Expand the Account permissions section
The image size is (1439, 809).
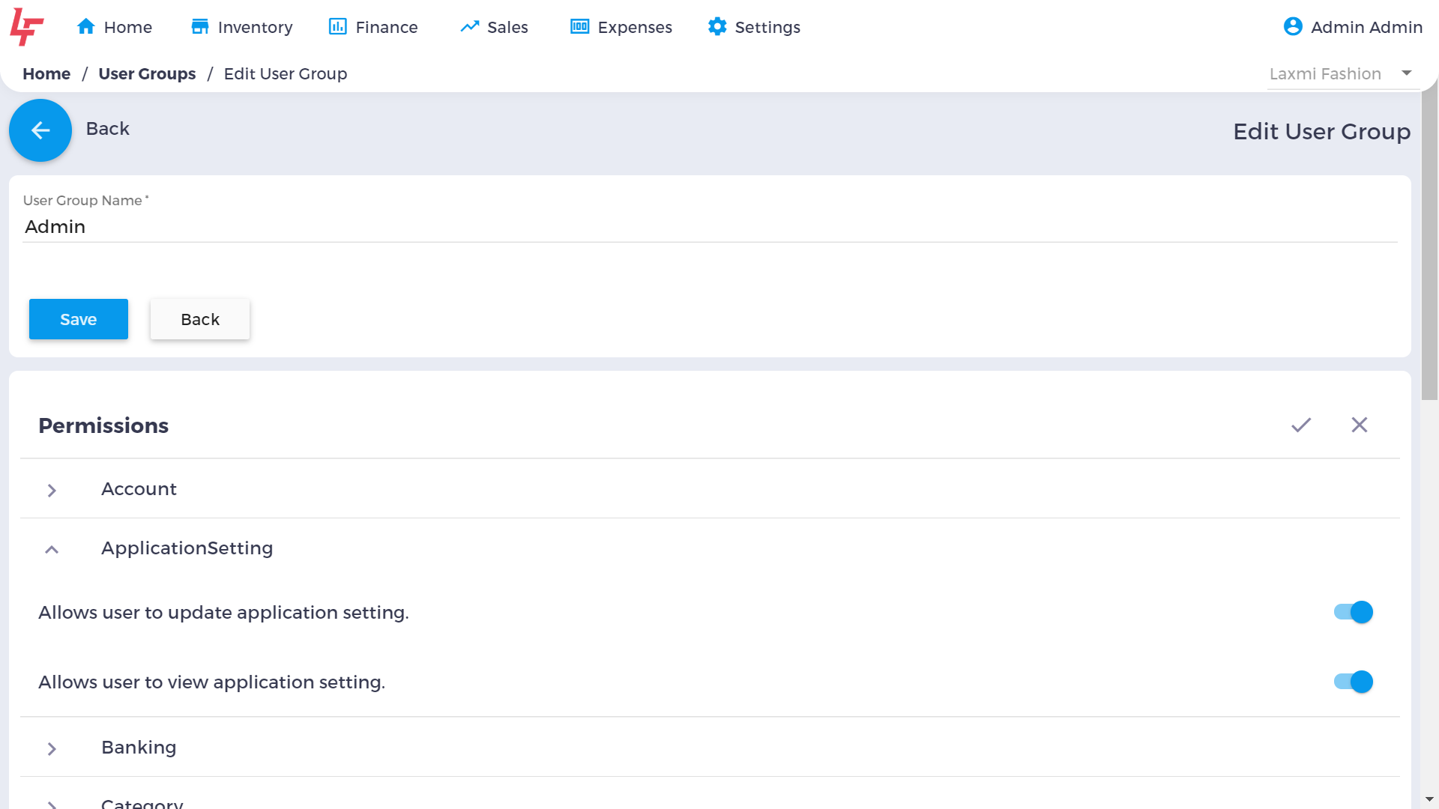pos(52,489)
